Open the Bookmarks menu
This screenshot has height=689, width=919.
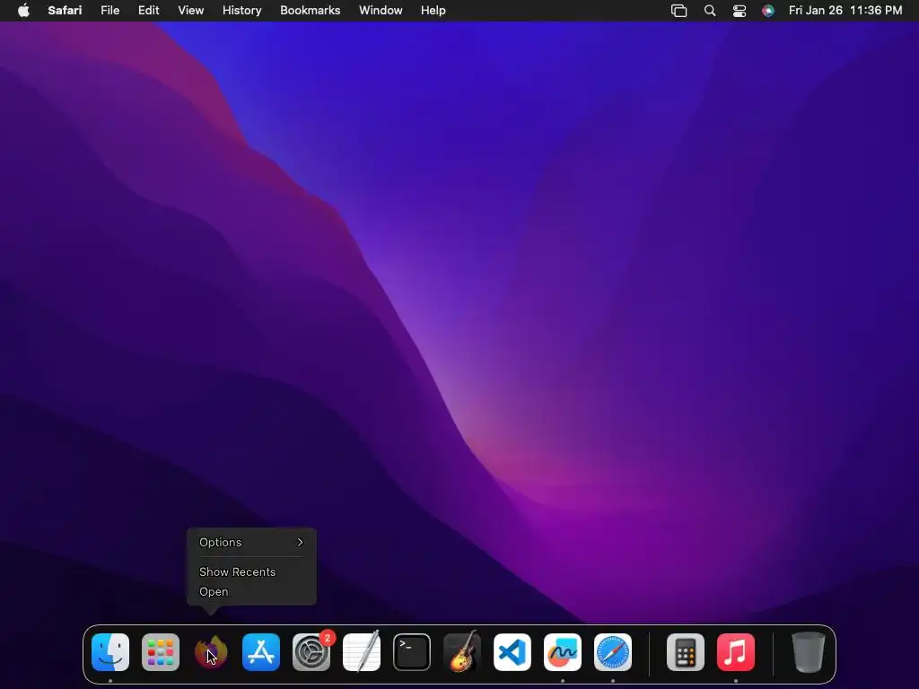click(x=310, y=11)
